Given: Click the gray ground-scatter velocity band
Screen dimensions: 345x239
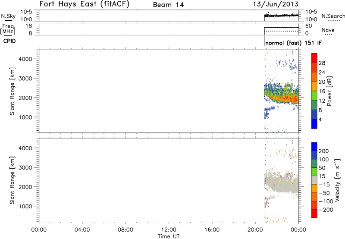Looking at the screenshot, I should coord(283,184).
